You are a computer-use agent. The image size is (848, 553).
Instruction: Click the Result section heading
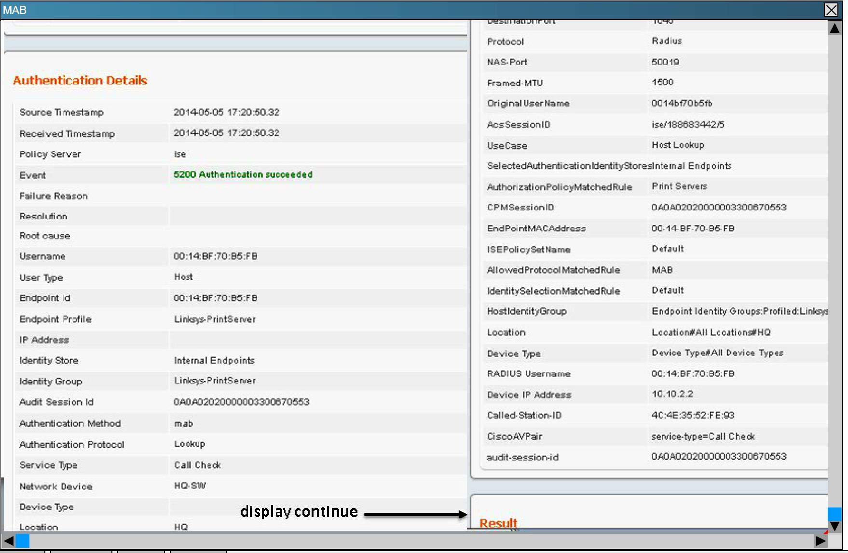(498, 523)
